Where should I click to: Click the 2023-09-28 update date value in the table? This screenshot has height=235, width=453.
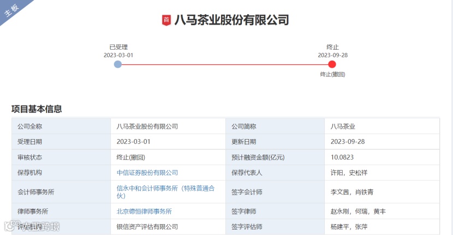348,142
